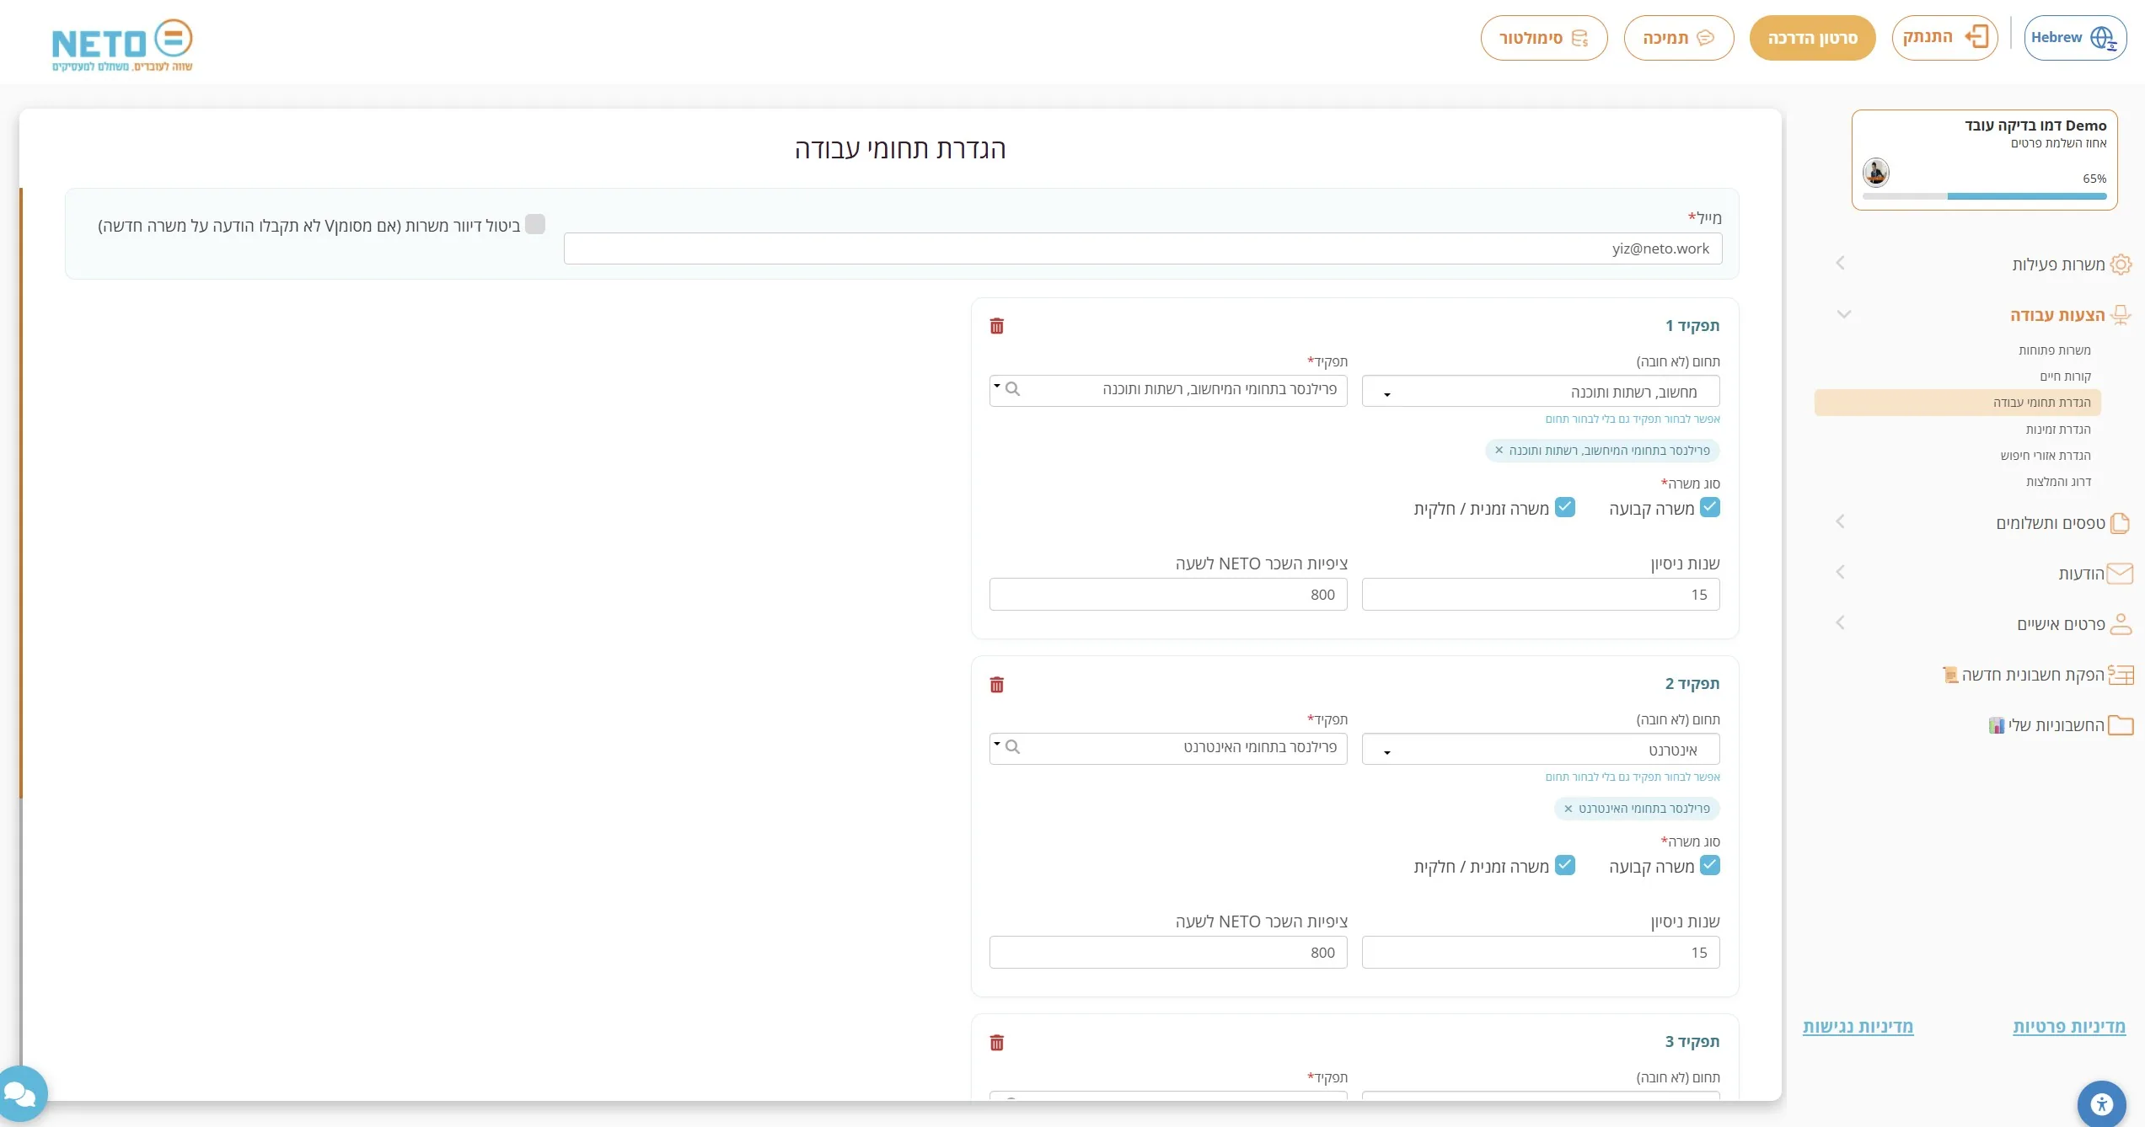Click the folder icon for החשבוניות שלי
The width and height of the screenshot is (2145, 1127).
tap(2121, 725)
